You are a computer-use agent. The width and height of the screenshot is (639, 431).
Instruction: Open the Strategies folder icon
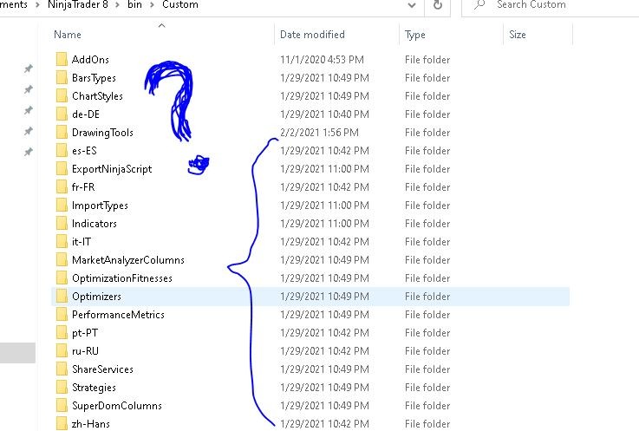[62, 388]
